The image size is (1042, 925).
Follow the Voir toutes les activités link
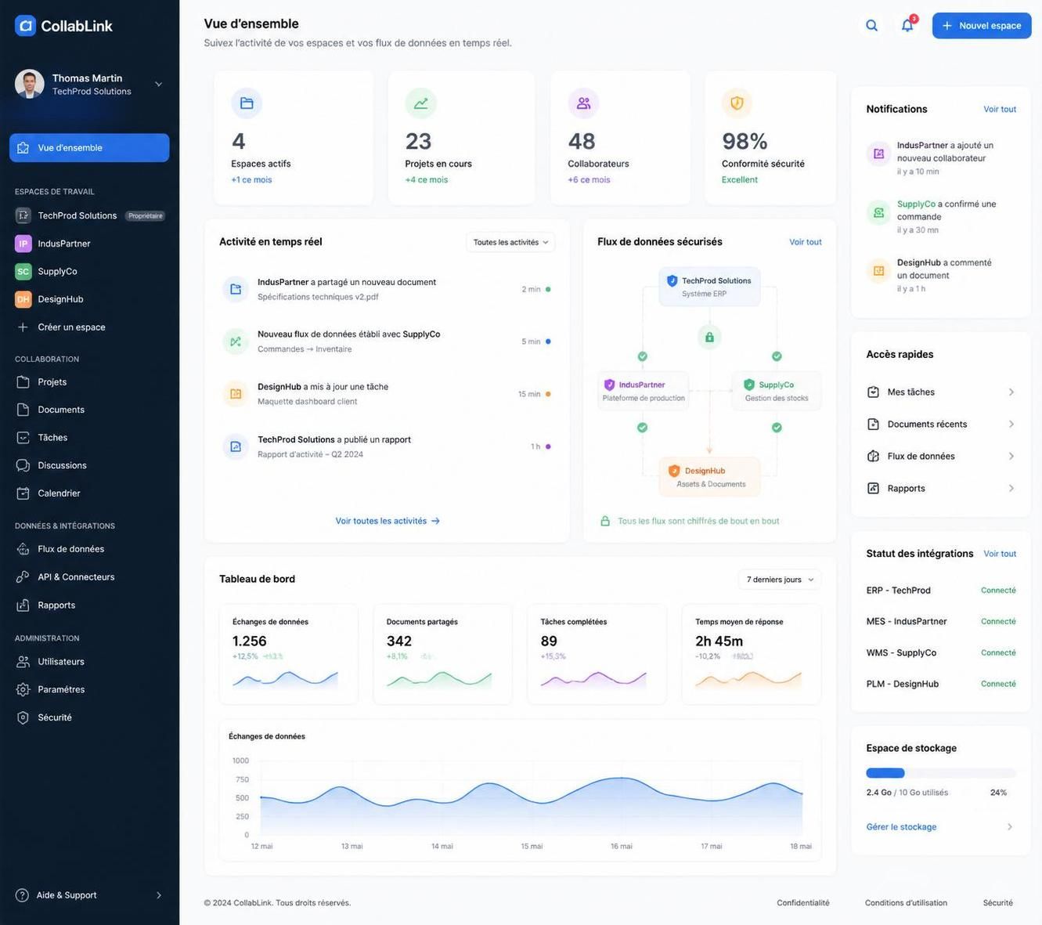tap(388, 522)
